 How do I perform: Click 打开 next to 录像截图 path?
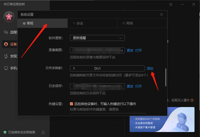pyautogui.click(x=139, y=50)
